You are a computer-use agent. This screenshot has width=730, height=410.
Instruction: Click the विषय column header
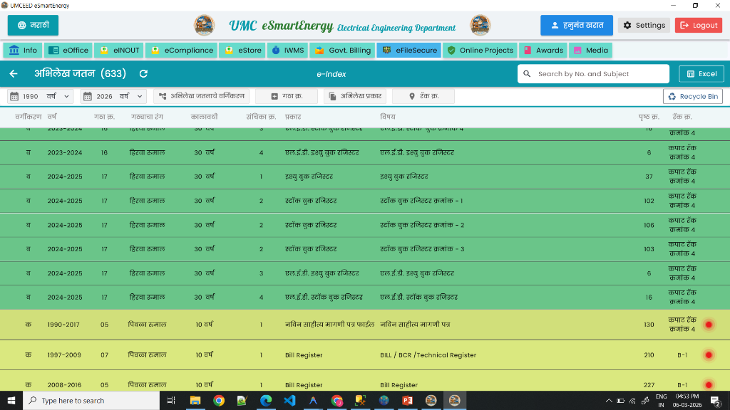pyautogui.click(x=387, y=117)
